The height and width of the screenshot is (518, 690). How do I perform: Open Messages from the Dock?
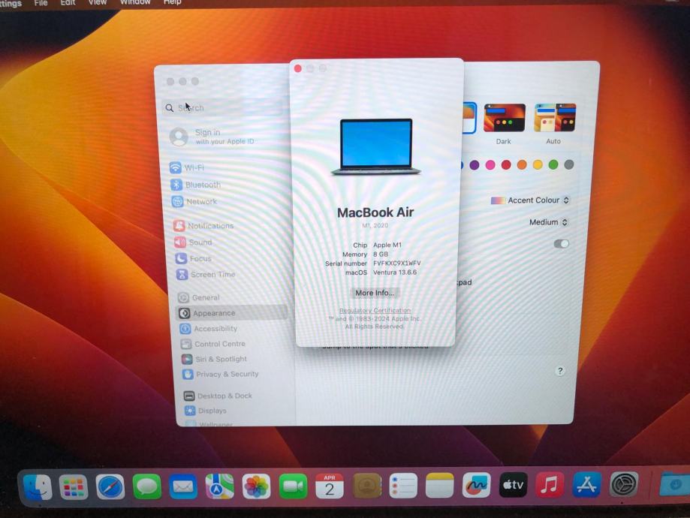point(146,486)
